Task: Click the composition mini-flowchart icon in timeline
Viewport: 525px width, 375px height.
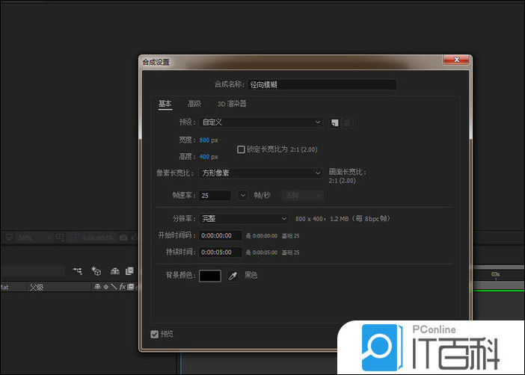Action: point(77,270)
